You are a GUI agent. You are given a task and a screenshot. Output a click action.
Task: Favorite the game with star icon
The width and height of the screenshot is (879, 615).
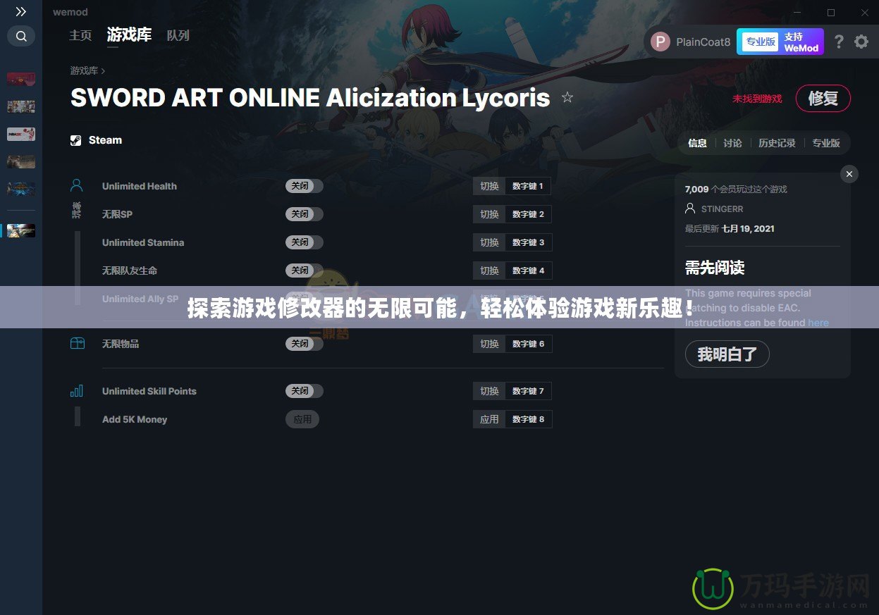567,97
